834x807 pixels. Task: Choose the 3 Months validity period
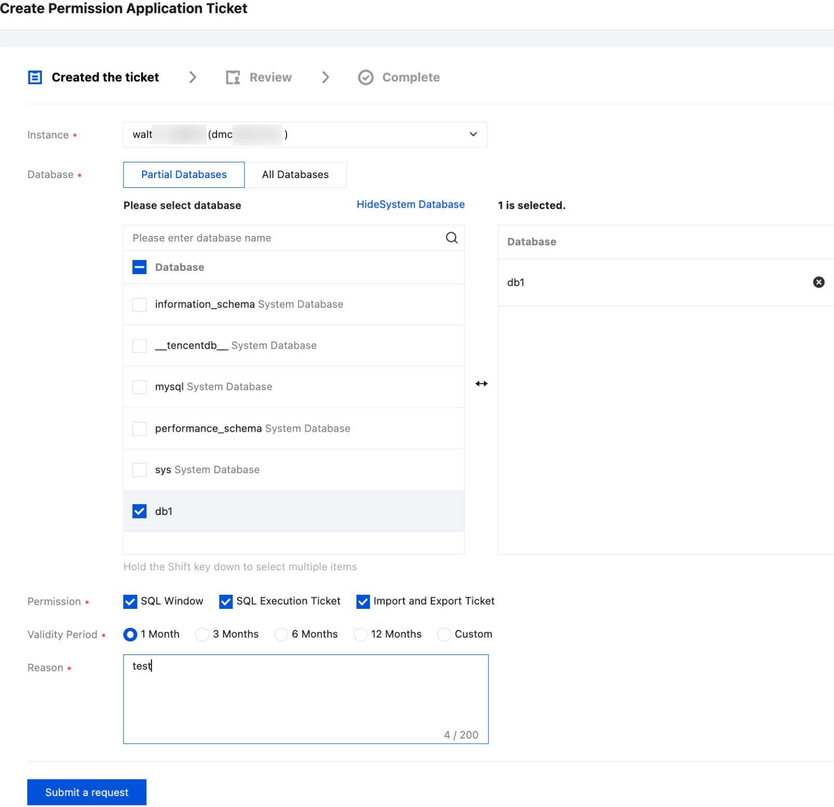(202, 634)
